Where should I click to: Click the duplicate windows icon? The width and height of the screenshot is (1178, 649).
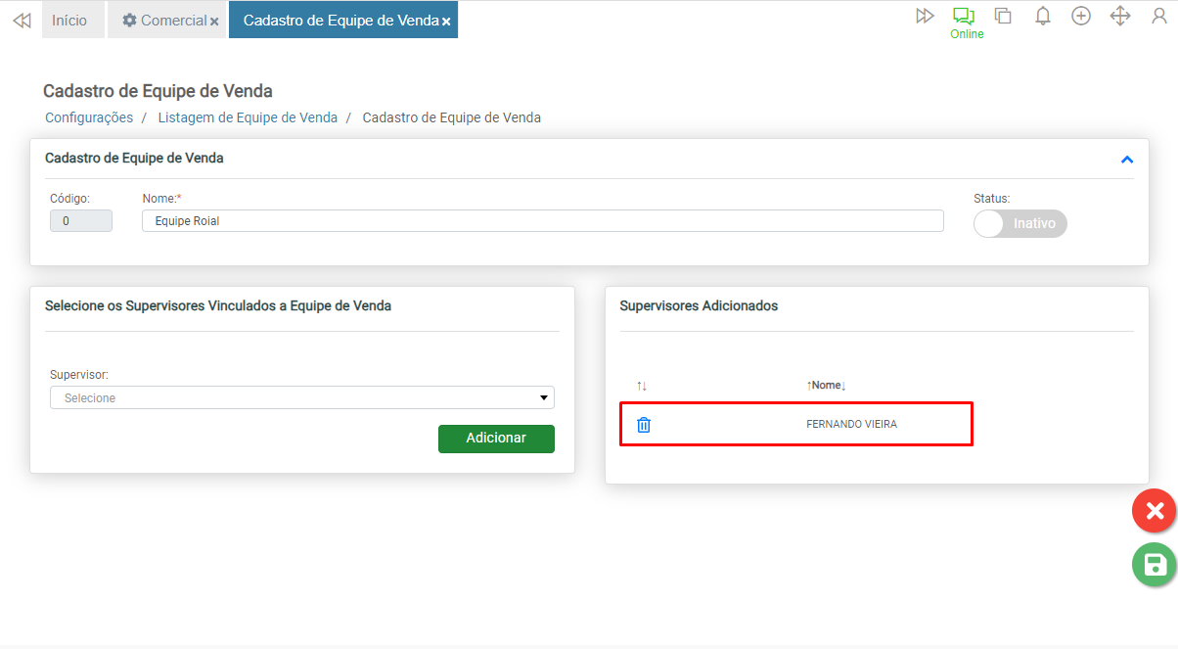(x=1003, y=16)
